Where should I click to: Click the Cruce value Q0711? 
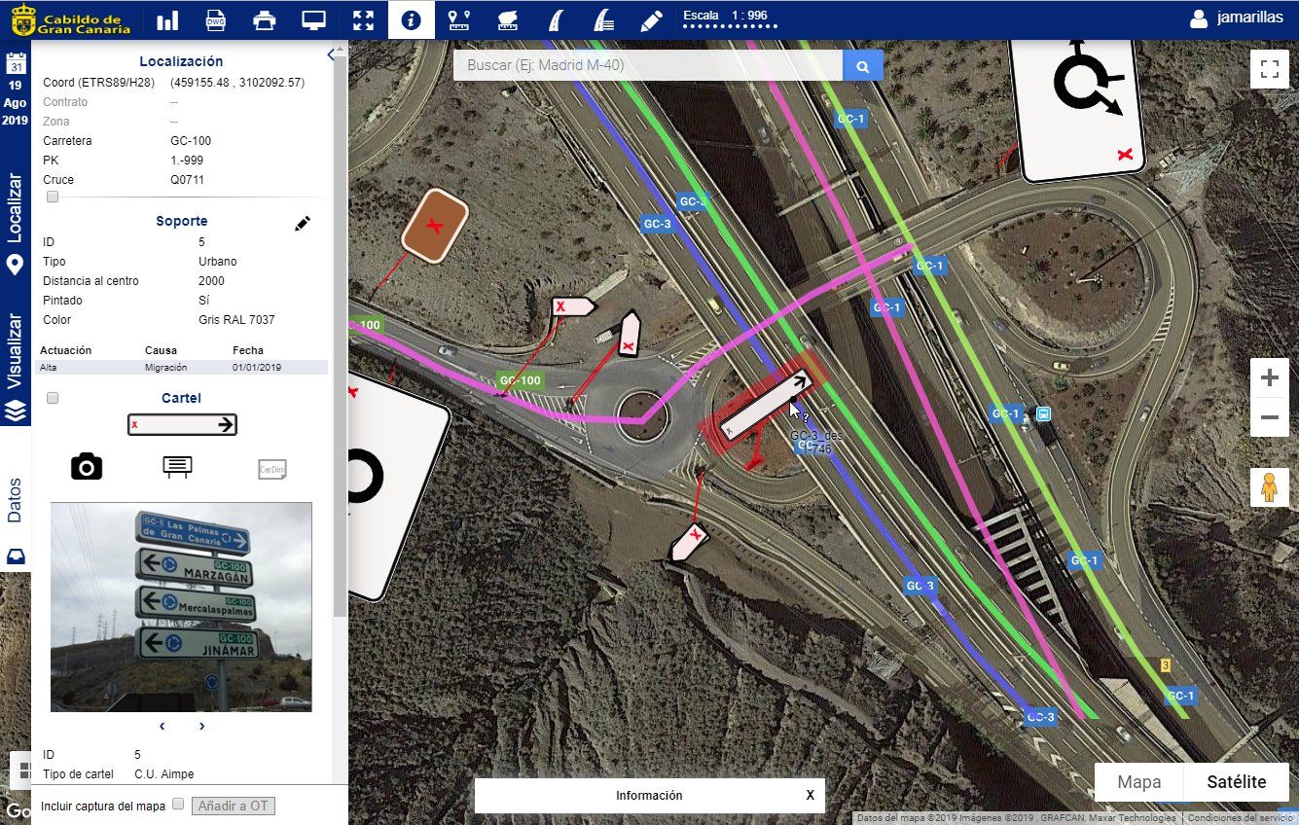187,180
